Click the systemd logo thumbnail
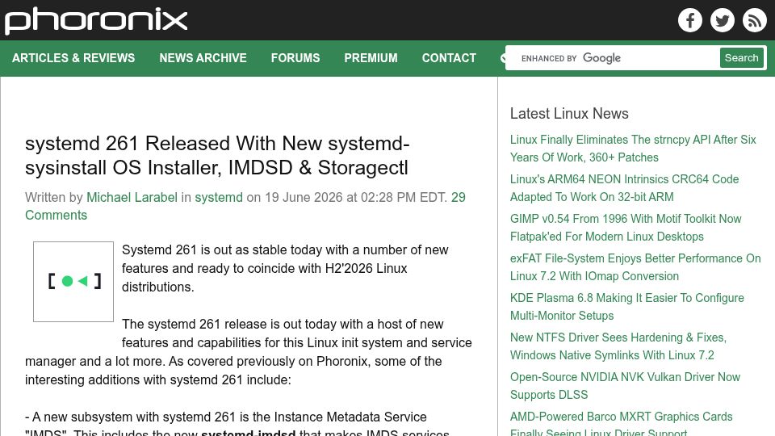 pyautogui.click(x=73, y=282)
